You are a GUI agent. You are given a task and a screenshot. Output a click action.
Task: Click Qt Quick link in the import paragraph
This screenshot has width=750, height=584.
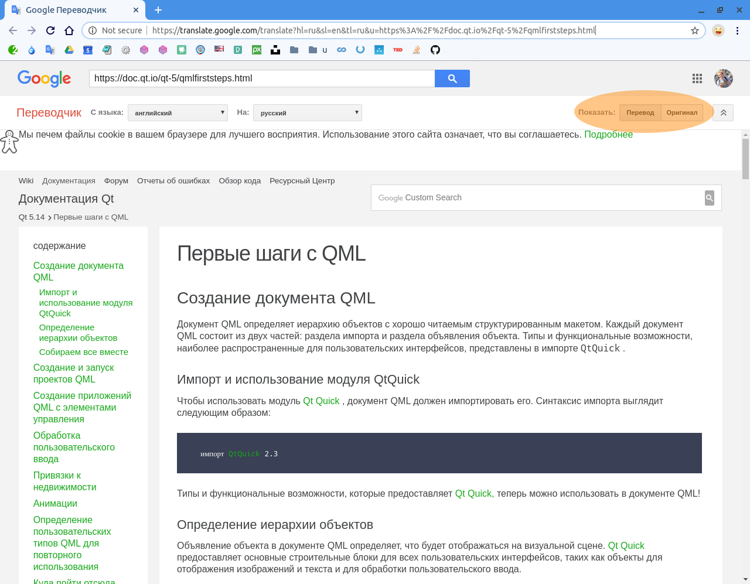click(x=321, y=401)
